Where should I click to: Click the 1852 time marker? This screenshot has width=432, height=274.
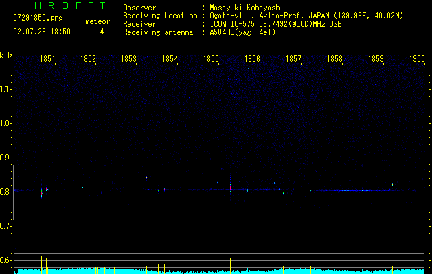point(88,58)
